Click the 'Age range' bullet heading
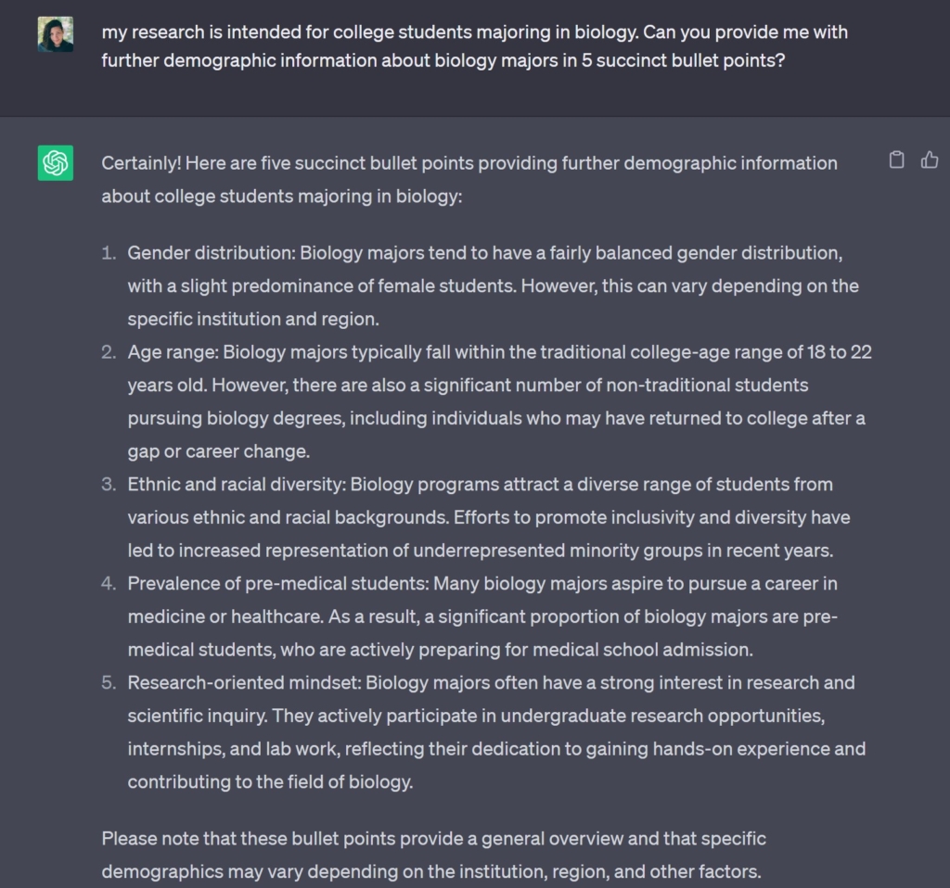This screenshot has height=888, width=950. [173, 352]
